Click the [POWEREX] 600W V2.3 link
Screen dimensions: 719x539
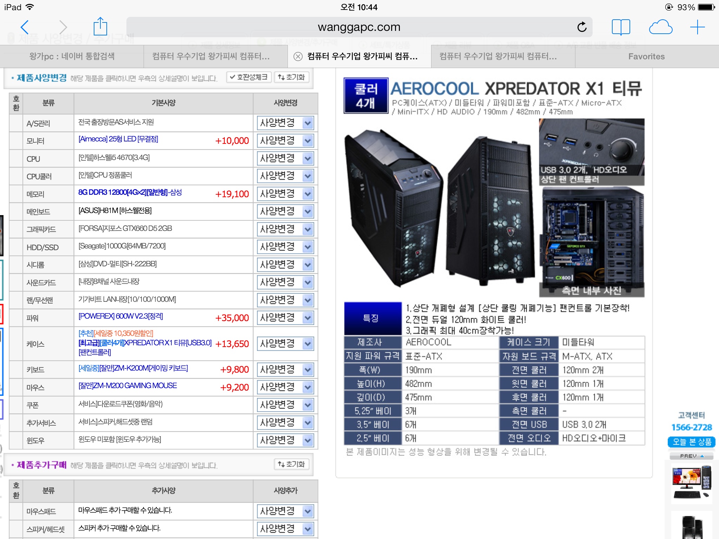point(121,316)
